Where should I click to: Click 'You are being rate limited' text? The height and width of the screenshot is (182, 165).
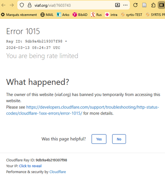[x=42, y=56]
